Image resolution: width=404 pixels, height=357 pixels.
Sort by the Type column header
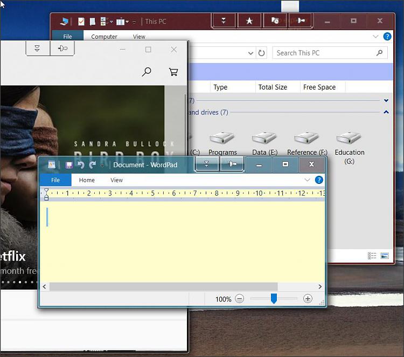[233, 87]
